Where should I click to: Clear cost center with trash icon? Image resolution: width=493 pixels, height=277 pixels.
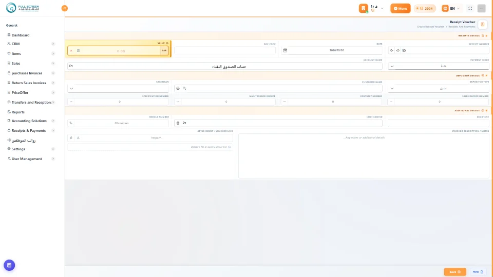click(178, 123)
